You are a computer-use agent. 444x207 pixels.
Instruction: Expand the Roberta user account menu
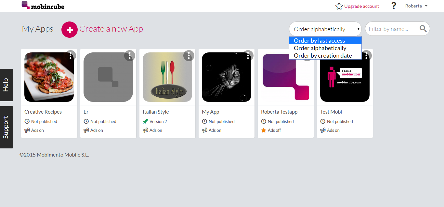point(416,6)
